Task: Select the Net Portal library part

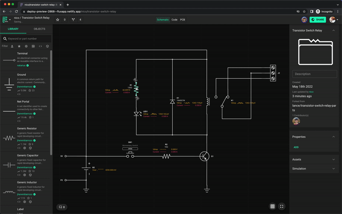Action: click(25, 111)
